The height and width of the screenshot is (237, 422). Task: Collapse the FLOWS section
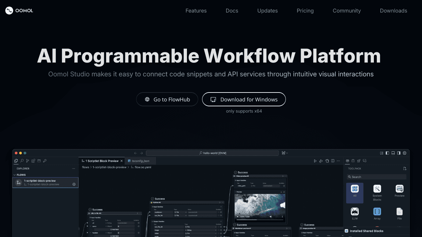pyautogui.click(x=19, y=175)
